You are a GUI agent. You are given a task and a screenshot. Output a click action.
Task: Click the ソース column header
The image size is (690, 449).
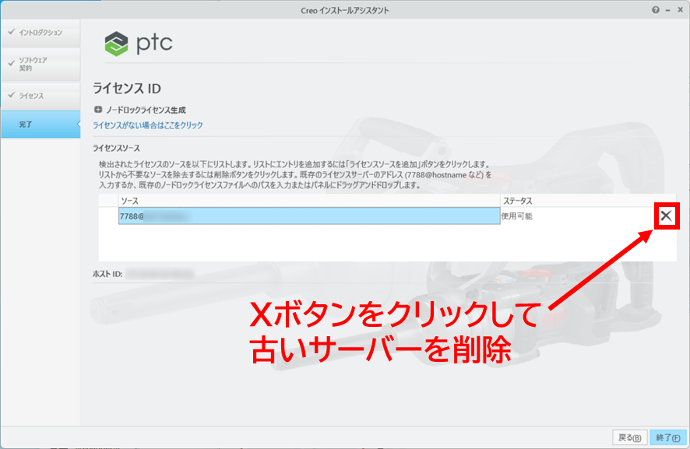(x=129, y=201)
